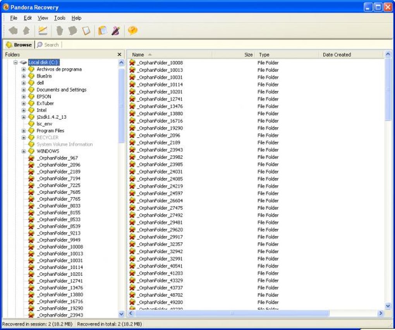Click deleted icon of _OrphanFolder_12741 in list
The width and height of the screenshot is (395, 330).
point(132,98)
